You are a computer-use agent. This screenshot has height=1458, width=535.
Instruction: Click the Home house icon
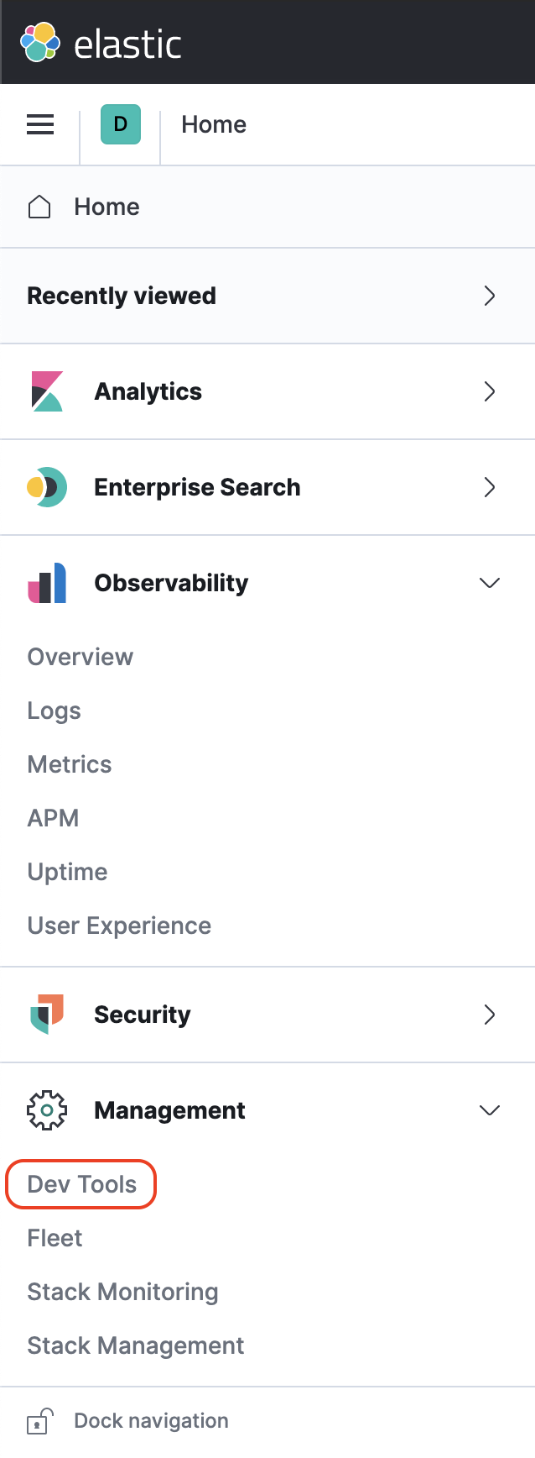[x=39, y=207]
